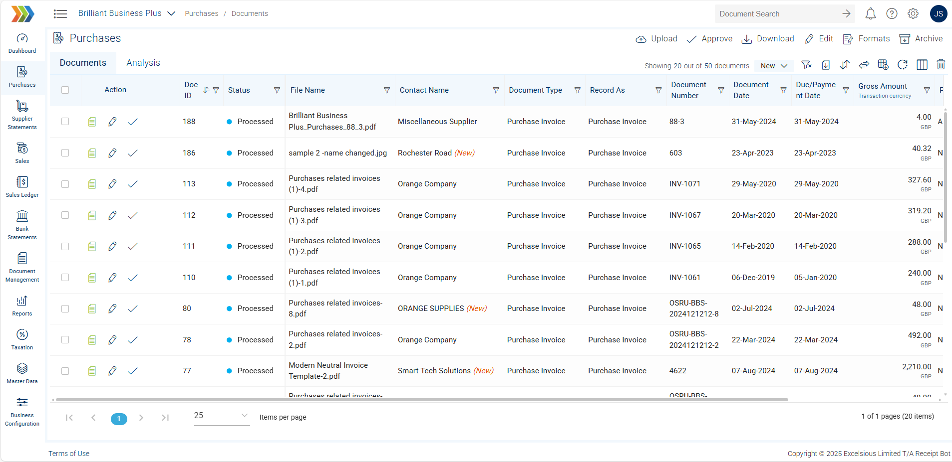Check the row for Modern Neutral Invoice Template-2.pdf
This screenshot has width=952, height=462.
click(65, 371)
